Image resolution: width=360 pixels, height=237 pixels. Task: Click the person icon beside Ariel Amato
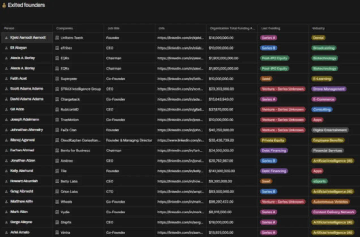tap(6, 232)
